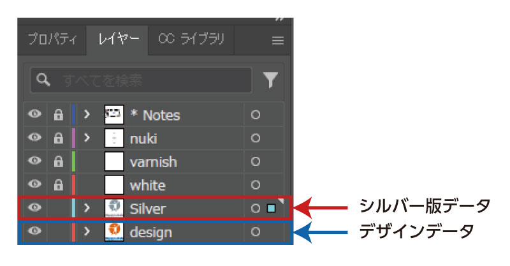Select the design layer thumbnail

coord(114,232)
